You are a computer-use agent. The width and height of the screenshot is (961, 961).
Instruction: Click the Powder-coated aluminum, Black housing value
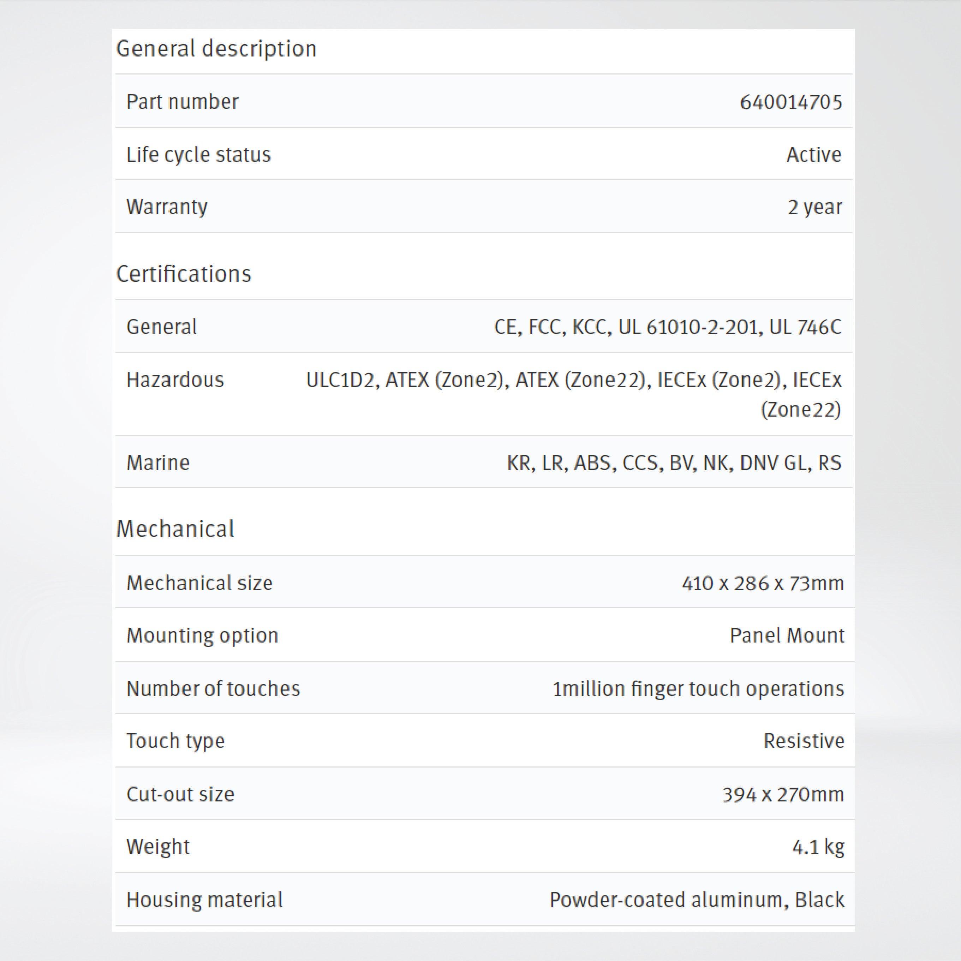696,900
